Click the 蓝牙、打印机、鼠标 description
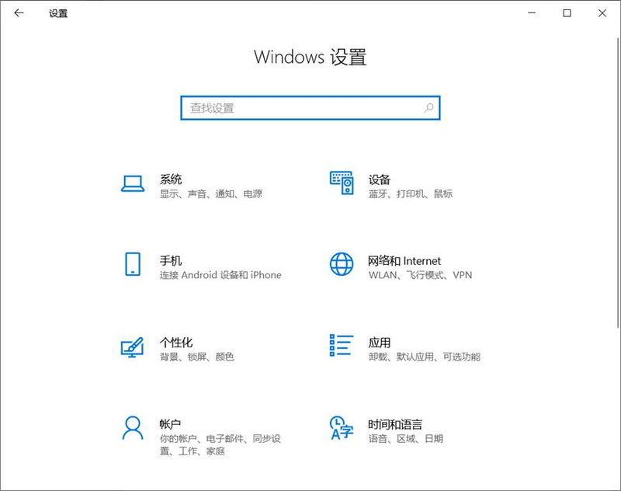The height and width of the screenshot is (491, 621). [x=410, y=194]
